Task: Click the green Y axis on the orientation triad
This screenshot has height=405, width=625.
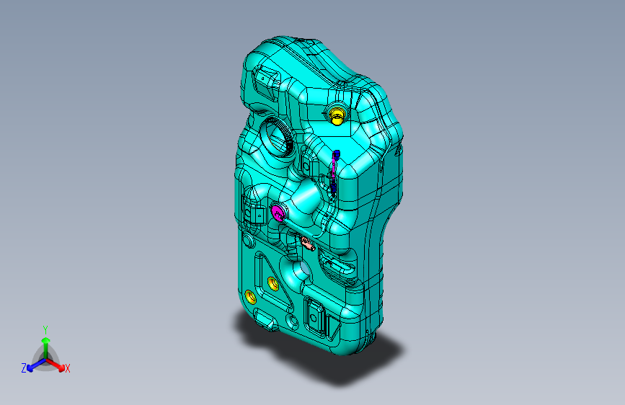Action: [46, 347]
